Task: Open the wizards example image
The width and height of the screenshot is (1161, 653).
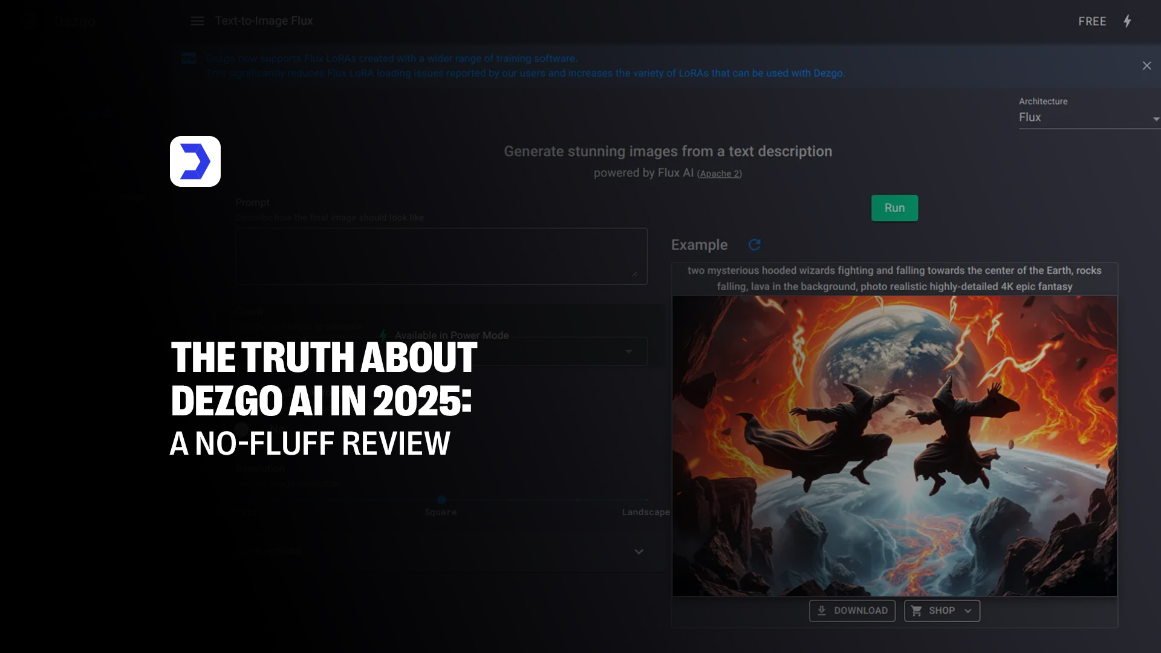Action: pyautogui.click(x=894, y=446)
